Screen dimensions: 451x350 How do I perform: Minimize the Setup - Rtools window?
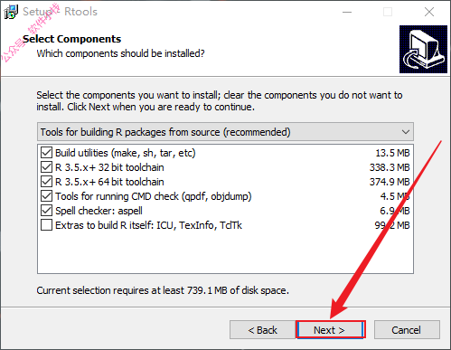[x=347, y=12]
